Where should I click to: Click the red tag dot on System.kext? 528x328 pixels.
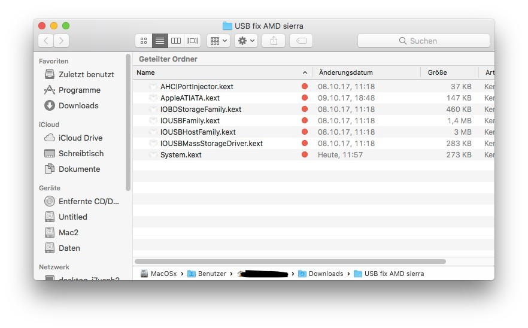pyautogui.click(x=305, y=154)
